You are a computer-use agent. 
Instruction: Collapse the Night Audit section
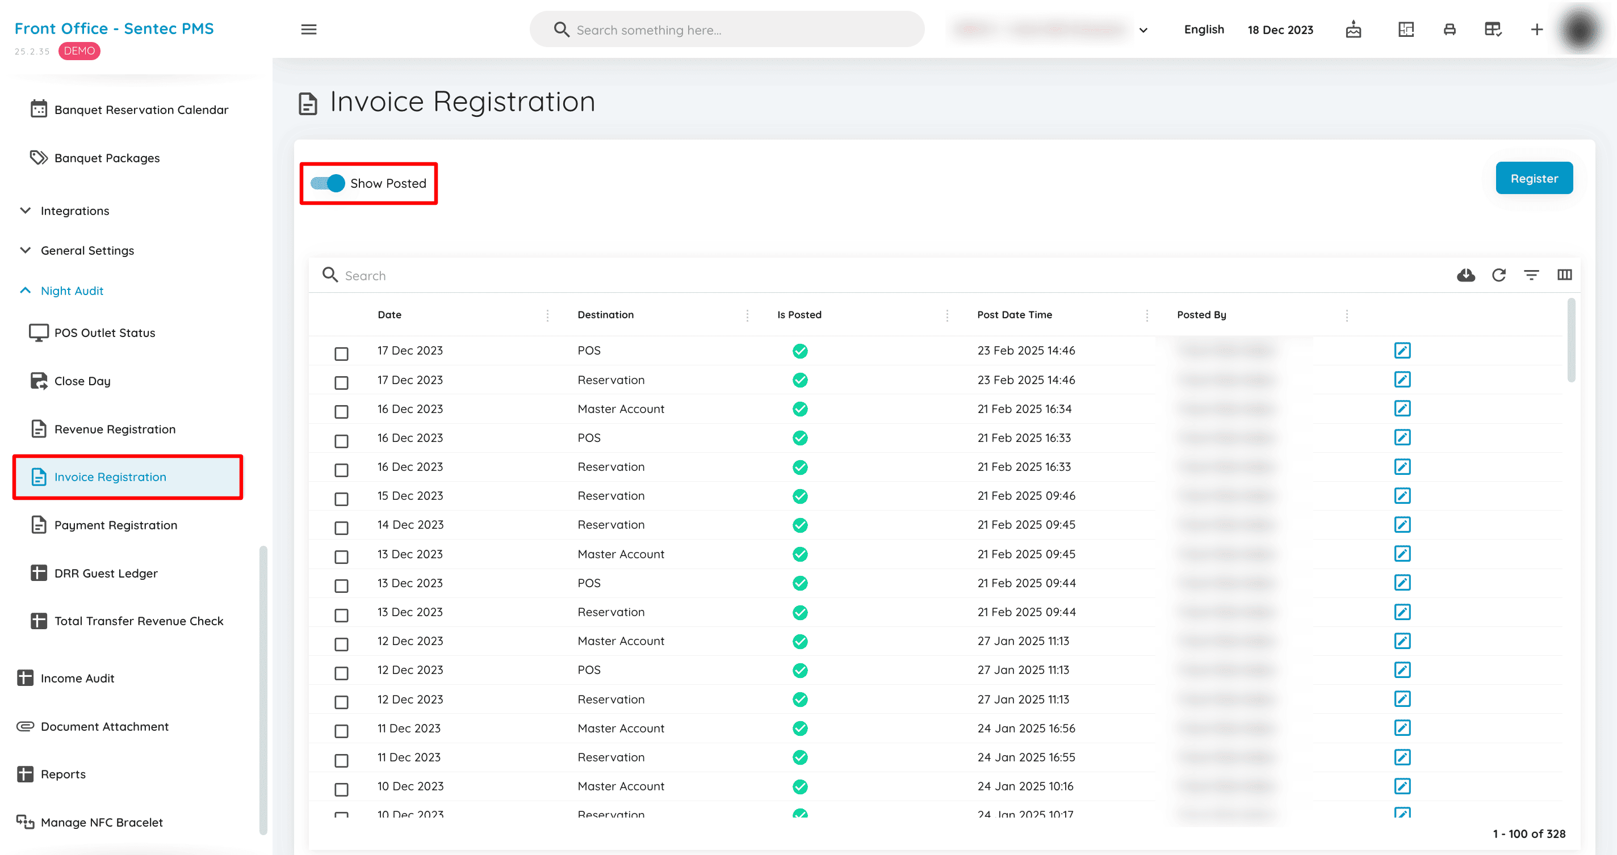click(62, 290)
